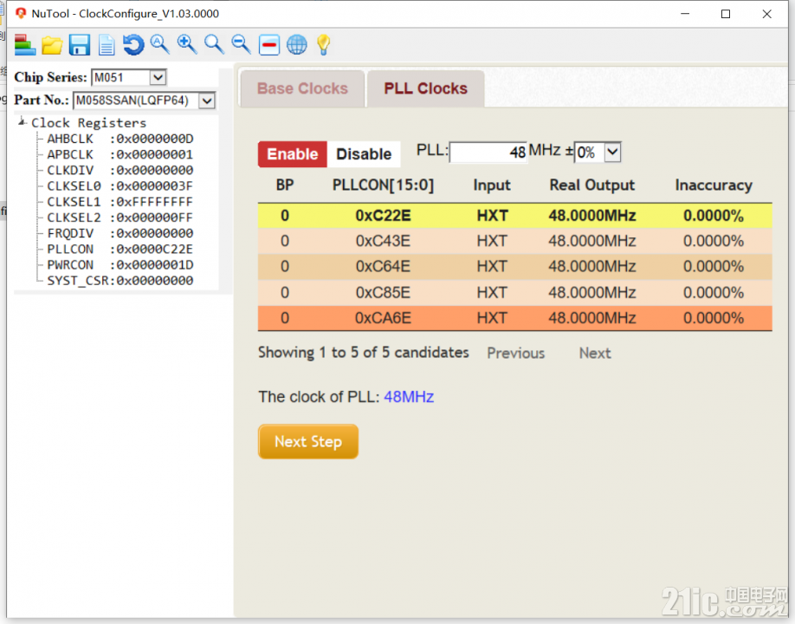Screen dimensions: 795x624
Task: Select the 0xC43E candidate row
Action: pyautogui.click(x=514, y=241)
